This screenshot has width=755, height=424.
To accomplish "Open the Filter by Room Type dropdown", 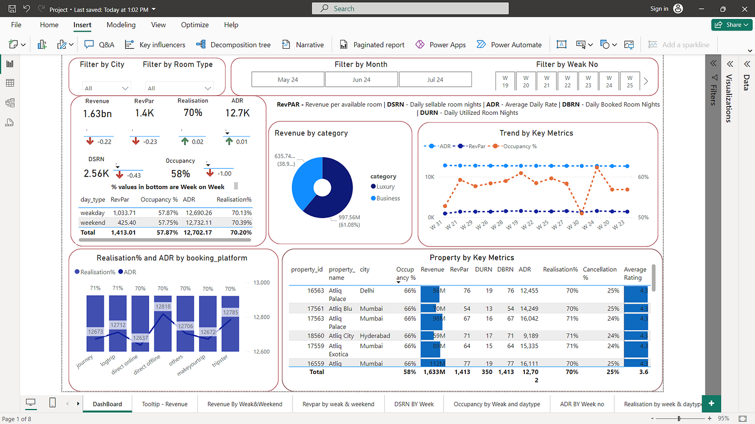I will [179, 88].
